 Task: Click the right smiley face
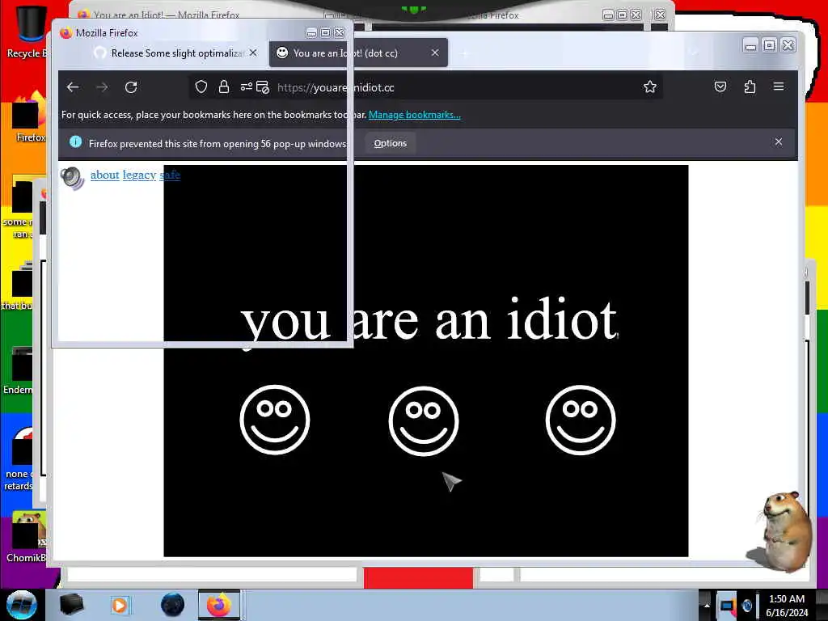pos(581,420)
